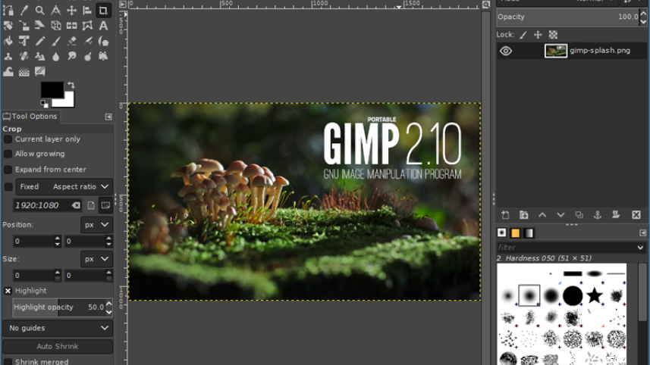Activate the Move tool
Viewport: 650px width, 365px height.
click(x=72, y=10)
